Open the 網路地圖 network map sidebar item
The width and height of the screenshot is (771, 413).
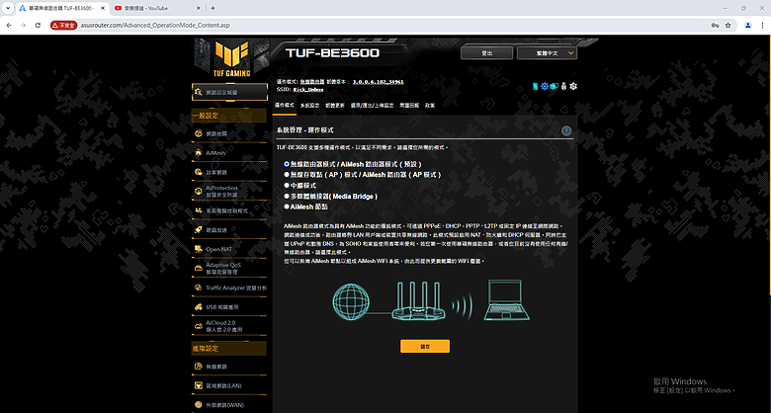tap(229, 133)
